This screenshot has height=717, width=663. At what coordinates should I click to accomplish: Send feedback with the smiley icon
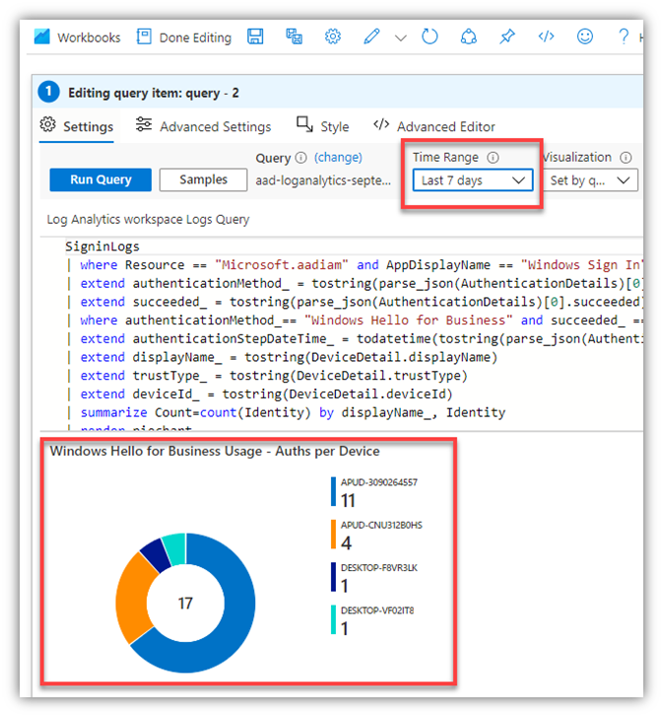[x=585, y=36]
